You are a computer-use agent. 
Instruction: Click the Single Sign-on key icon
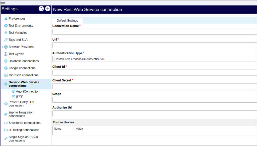(6, 139)
